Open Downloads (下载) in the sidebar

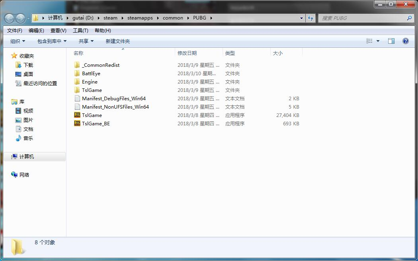pyautogui.click(x=25, y=65)
